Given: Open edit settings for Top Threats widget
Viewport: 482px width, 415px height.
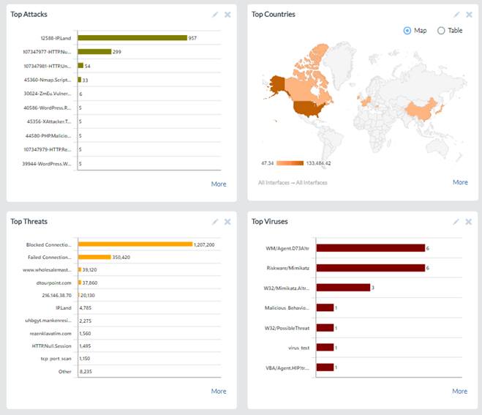Looking at the screenshot, I should (x=215, y=221).
